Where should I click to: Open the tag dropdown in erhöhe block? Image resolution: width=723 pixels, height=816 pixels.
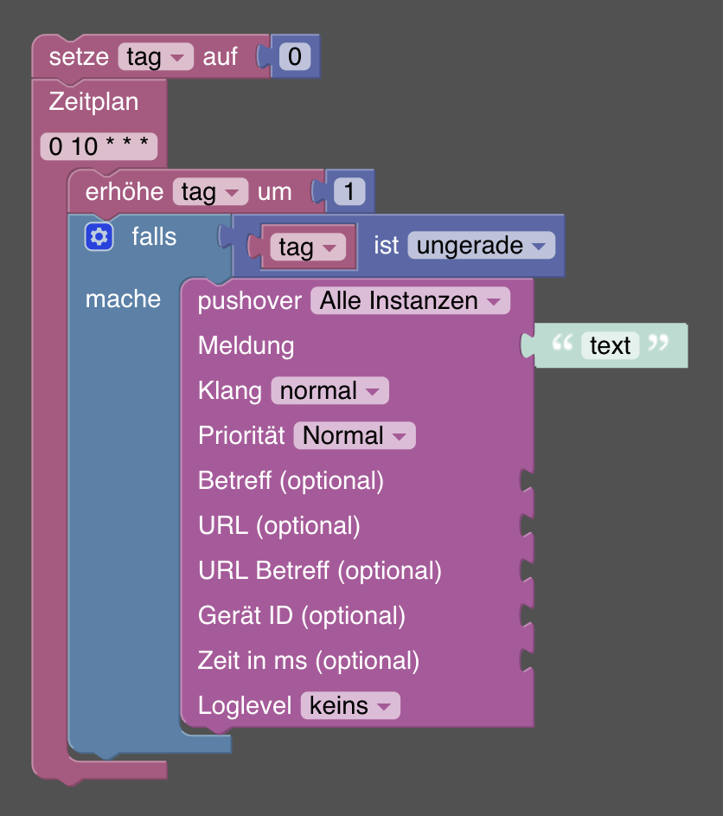(x=210, y=191)
